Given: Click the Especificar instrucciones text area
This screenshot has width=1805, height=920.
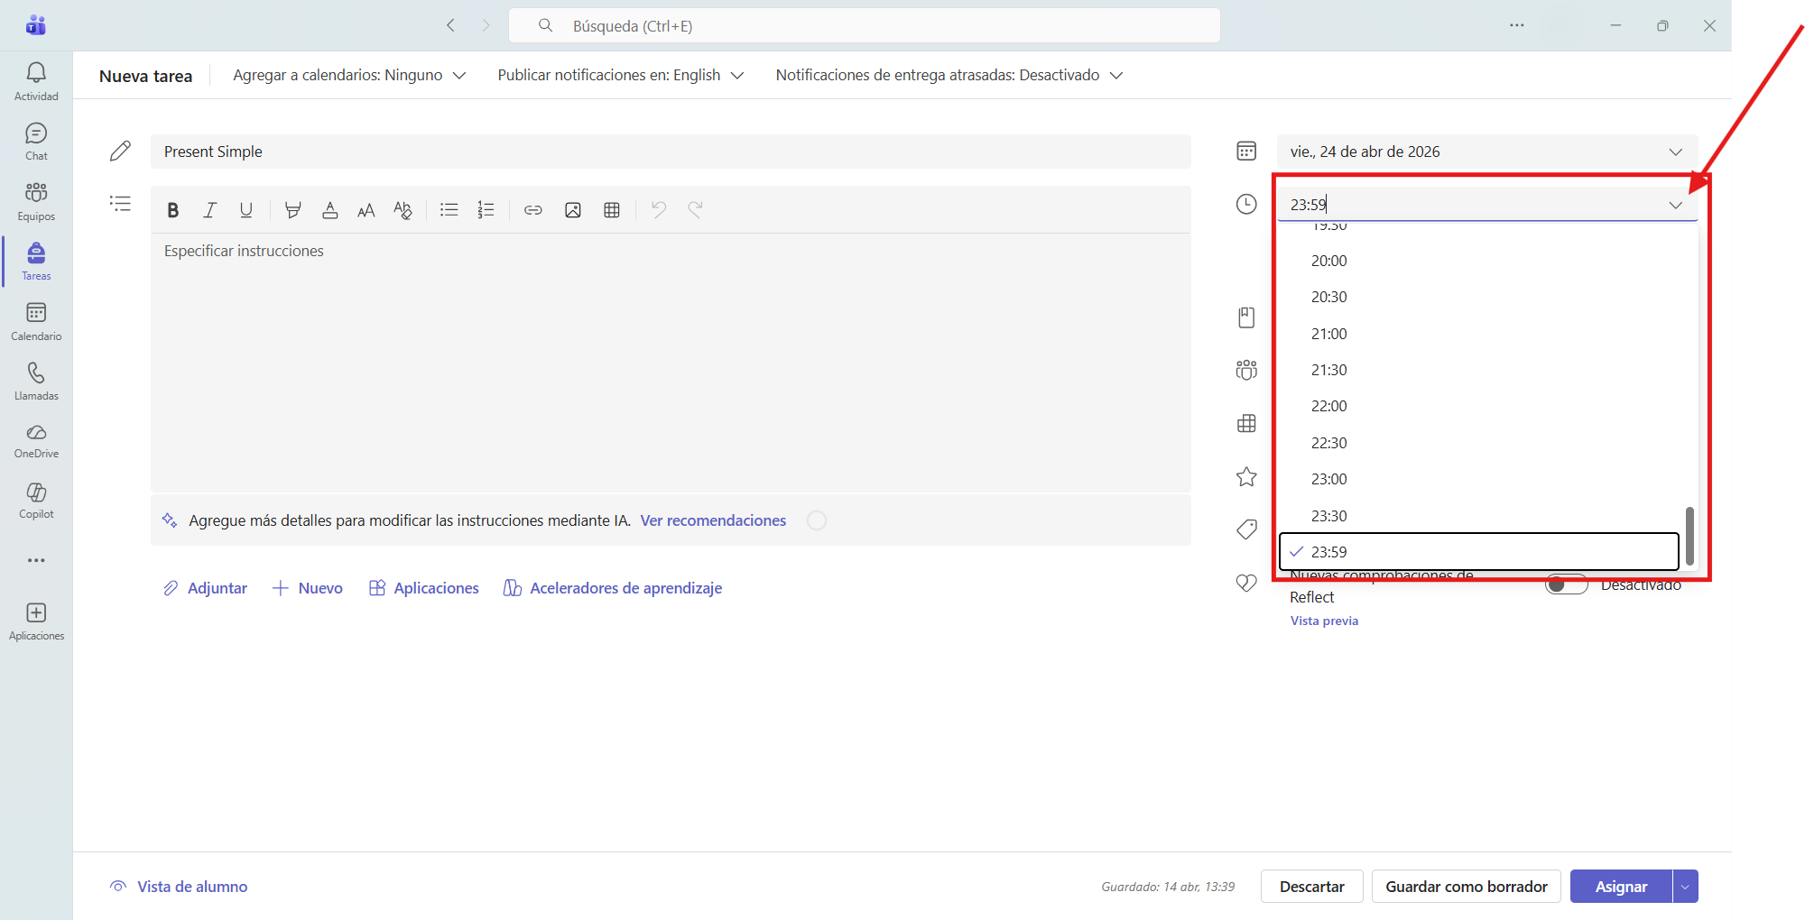Looking at the screenshot, I should (x=671, y=363).
